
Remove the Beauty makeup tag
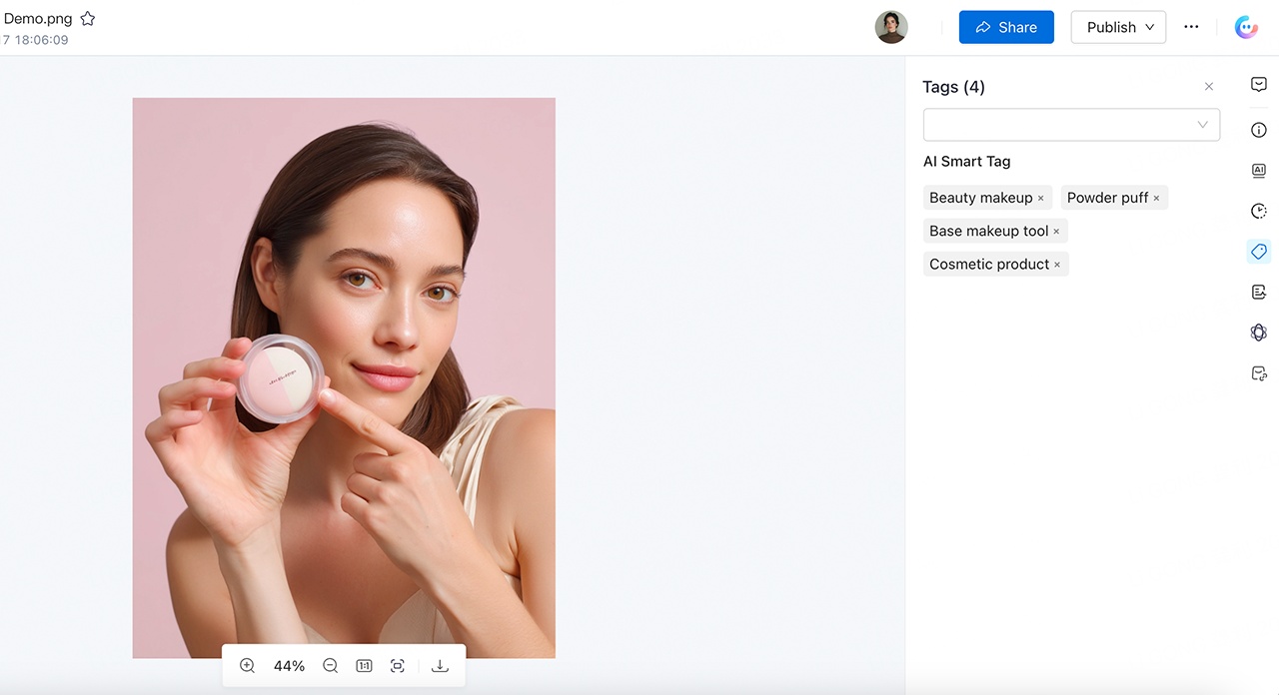point(1040,199)
